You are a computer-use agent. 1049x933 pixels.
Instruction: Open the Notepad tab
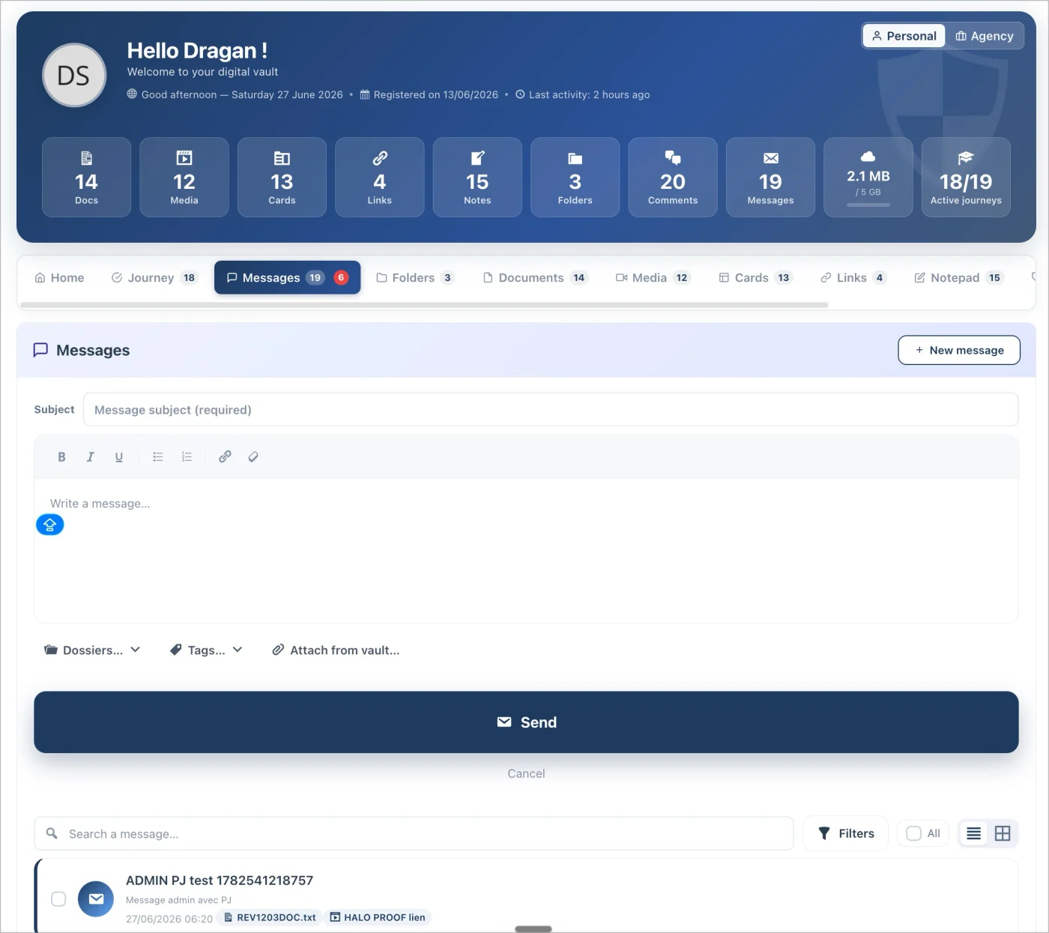tap(958, 277)
